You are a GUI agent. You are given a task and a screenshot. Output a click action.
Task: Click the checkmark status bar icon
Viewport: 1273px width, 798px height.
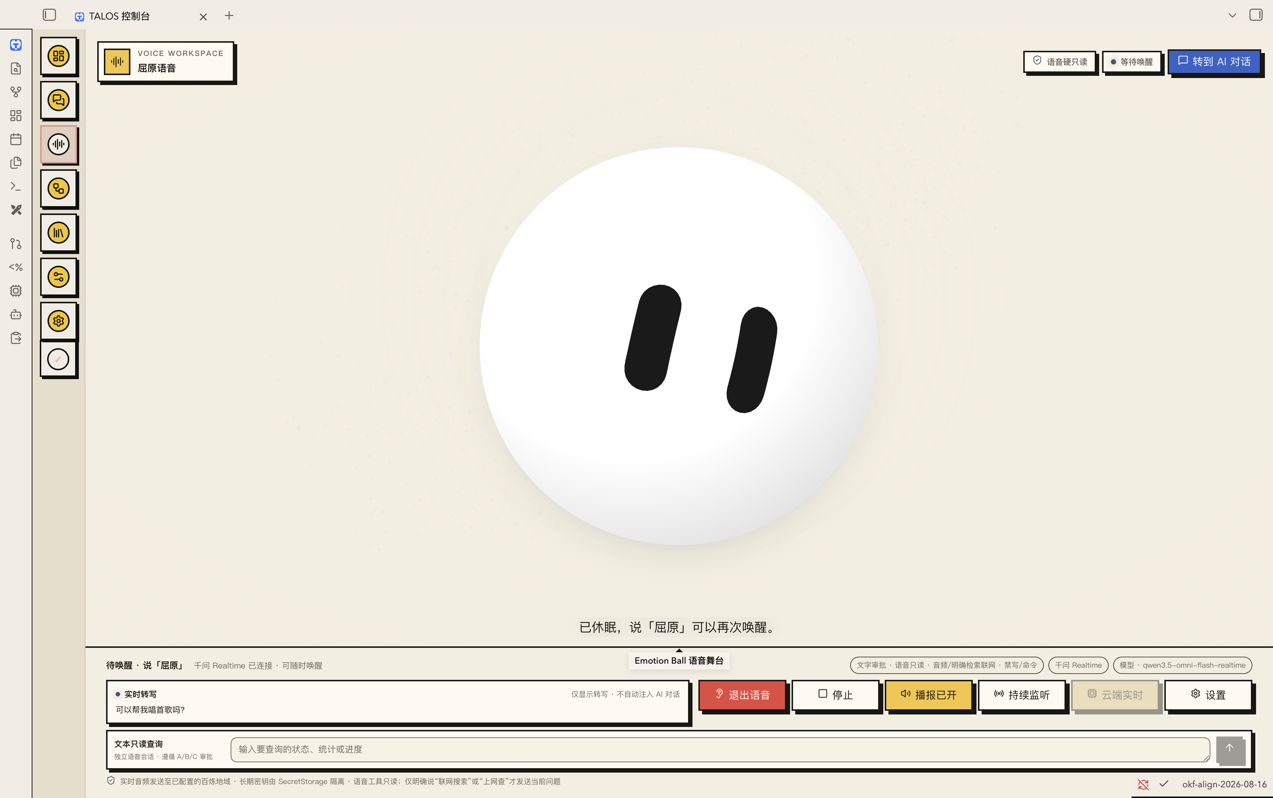(x=1164, y=784)
